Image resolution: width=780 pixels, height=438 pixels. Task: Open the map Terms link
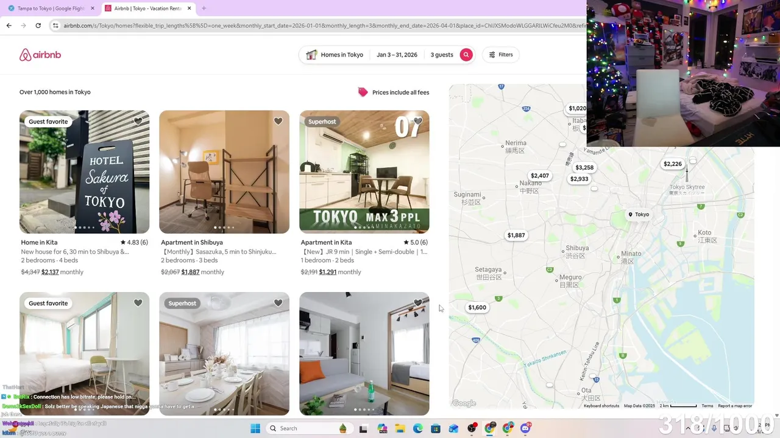pos(707,406)
